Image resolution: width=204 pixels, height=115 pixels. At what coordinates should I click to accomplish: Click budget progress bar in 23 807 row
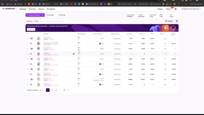pos(99,80)
